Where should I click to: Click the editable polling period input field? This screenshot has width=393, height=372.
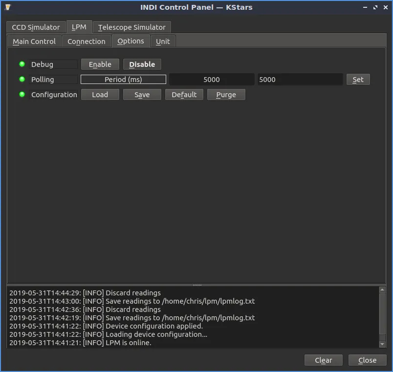tap(300, 80)
